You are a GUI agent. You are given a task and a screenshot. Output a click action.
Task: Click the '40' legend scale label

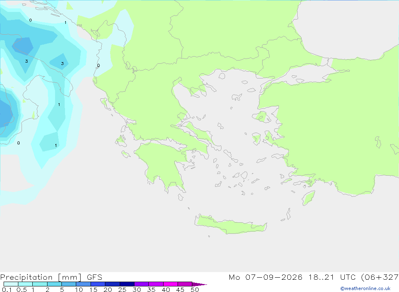pos(166,290)
